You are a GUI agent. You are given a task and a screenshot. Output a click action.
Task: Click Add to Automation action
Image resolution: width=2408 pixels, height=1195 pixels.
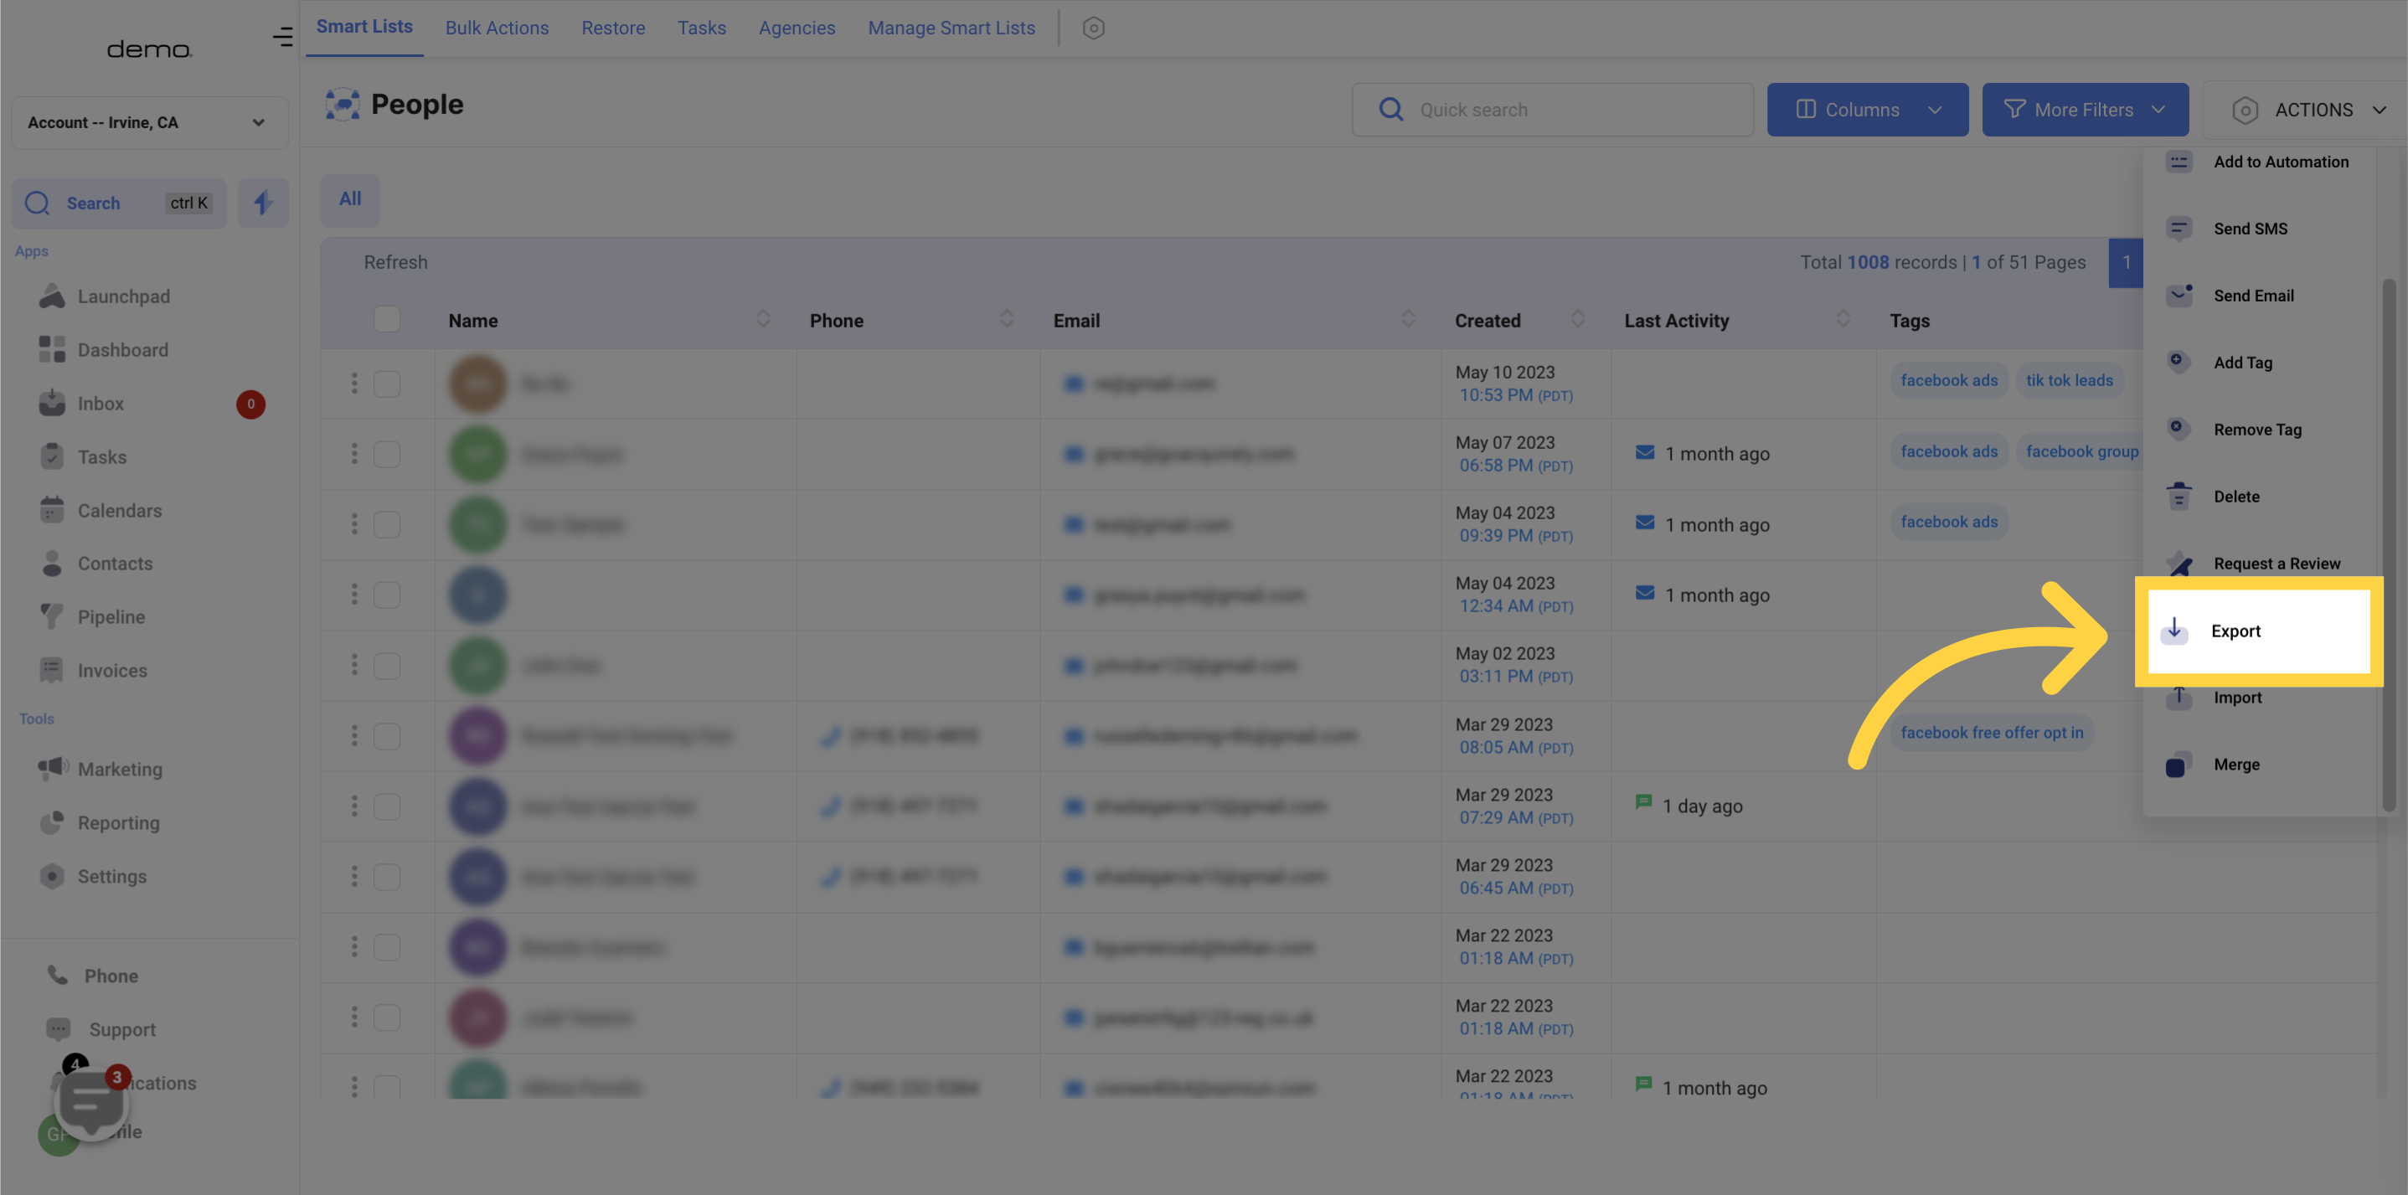pos(2257,162)
